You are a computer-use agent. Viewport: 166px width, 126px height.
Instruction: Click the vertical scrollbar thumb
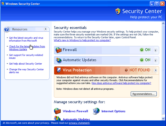pos(163,70)
